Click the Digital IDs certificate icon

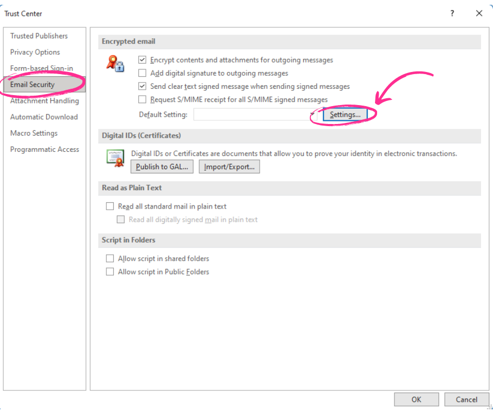pos(115,158)
